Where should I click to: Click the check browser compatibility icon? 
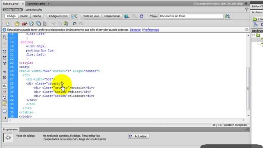pyautogui.click(x=74, y=16)
